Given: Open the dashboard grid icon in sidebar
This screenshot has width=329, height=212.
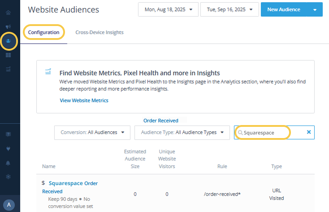Looking at the screenshot, I should [9, 55].
